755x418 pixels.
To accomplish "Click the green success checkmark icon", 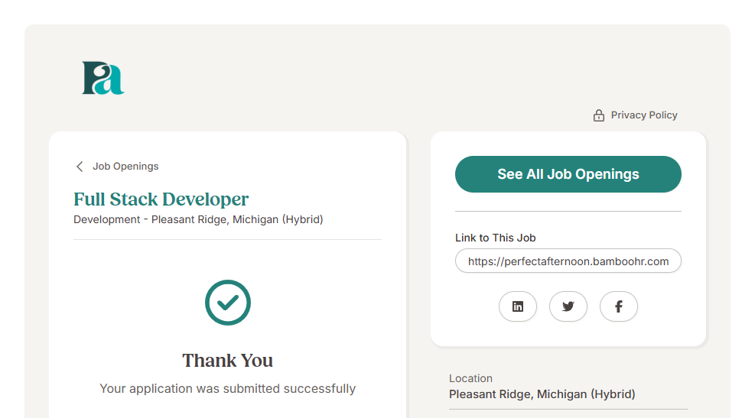I will coord(228,303).
